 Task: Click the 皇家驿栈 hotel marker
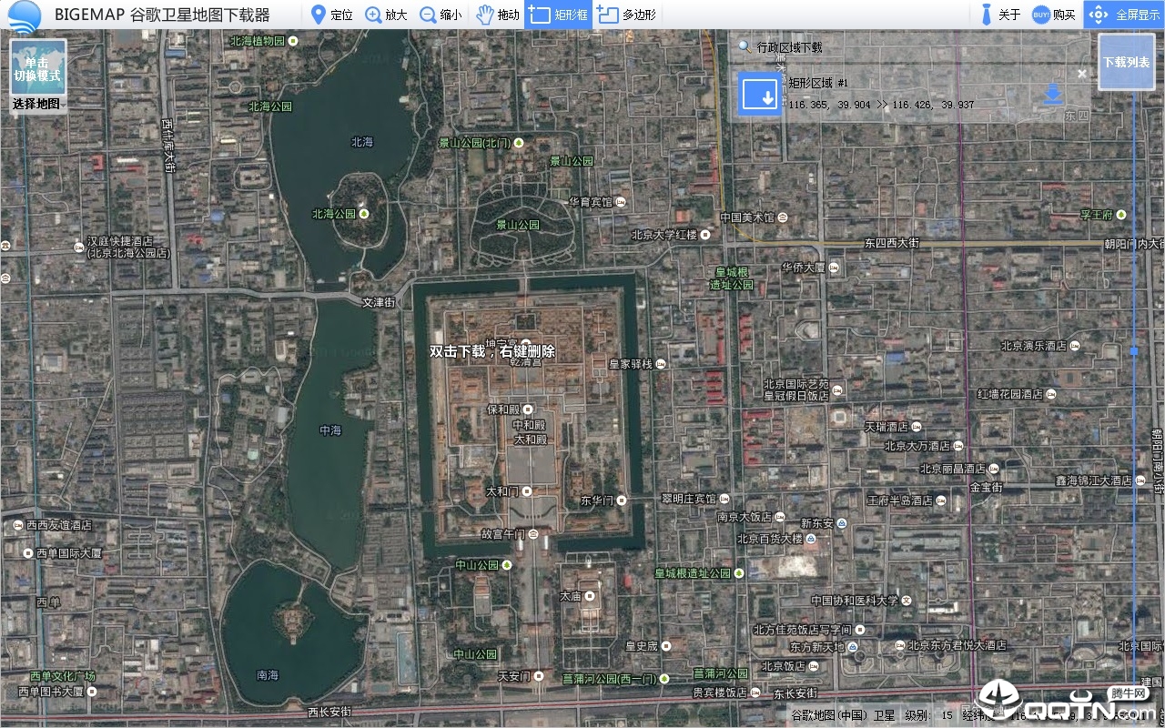[x=661, y=364]
